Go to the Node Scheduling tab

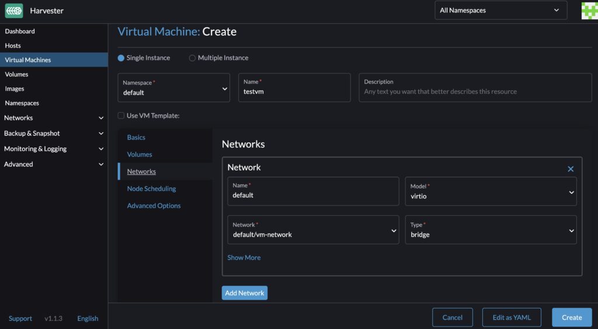[x=151, y=189]
